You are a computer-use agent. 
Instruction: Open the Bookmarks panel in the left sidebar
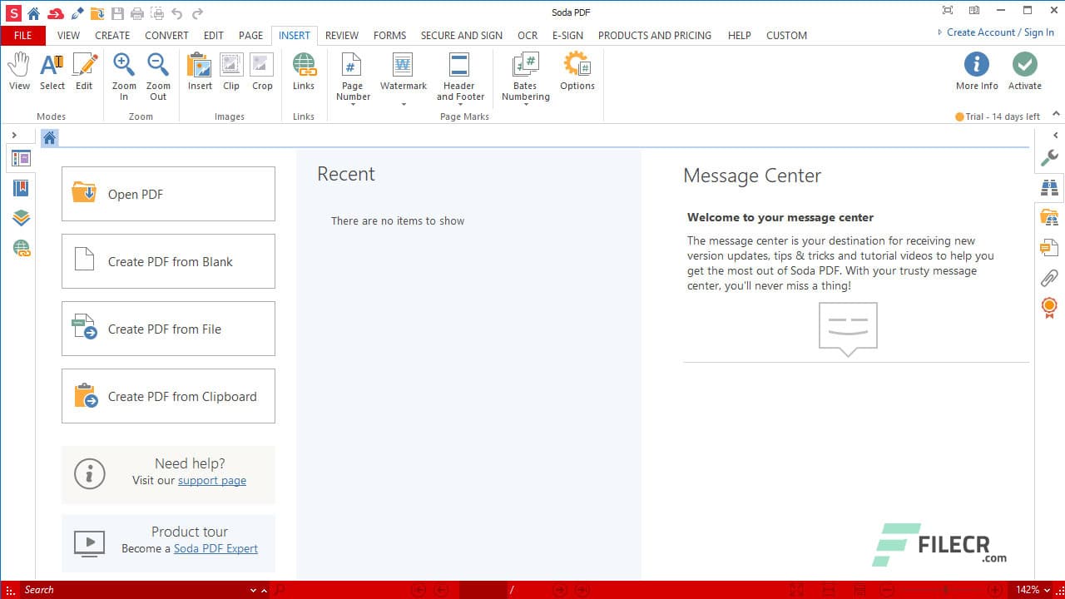(20, 189)
